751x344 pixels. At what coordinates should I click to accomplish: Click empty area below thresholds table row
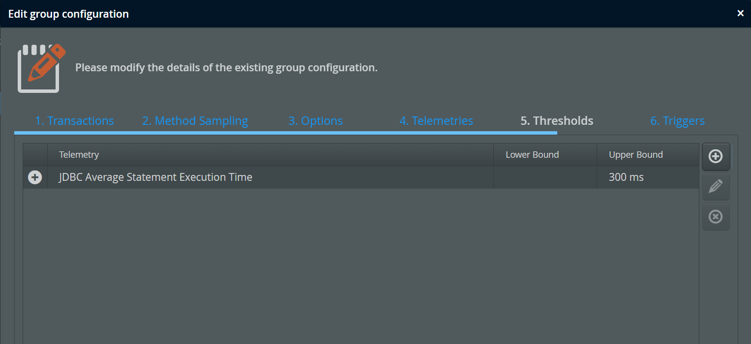pos(360,265)
